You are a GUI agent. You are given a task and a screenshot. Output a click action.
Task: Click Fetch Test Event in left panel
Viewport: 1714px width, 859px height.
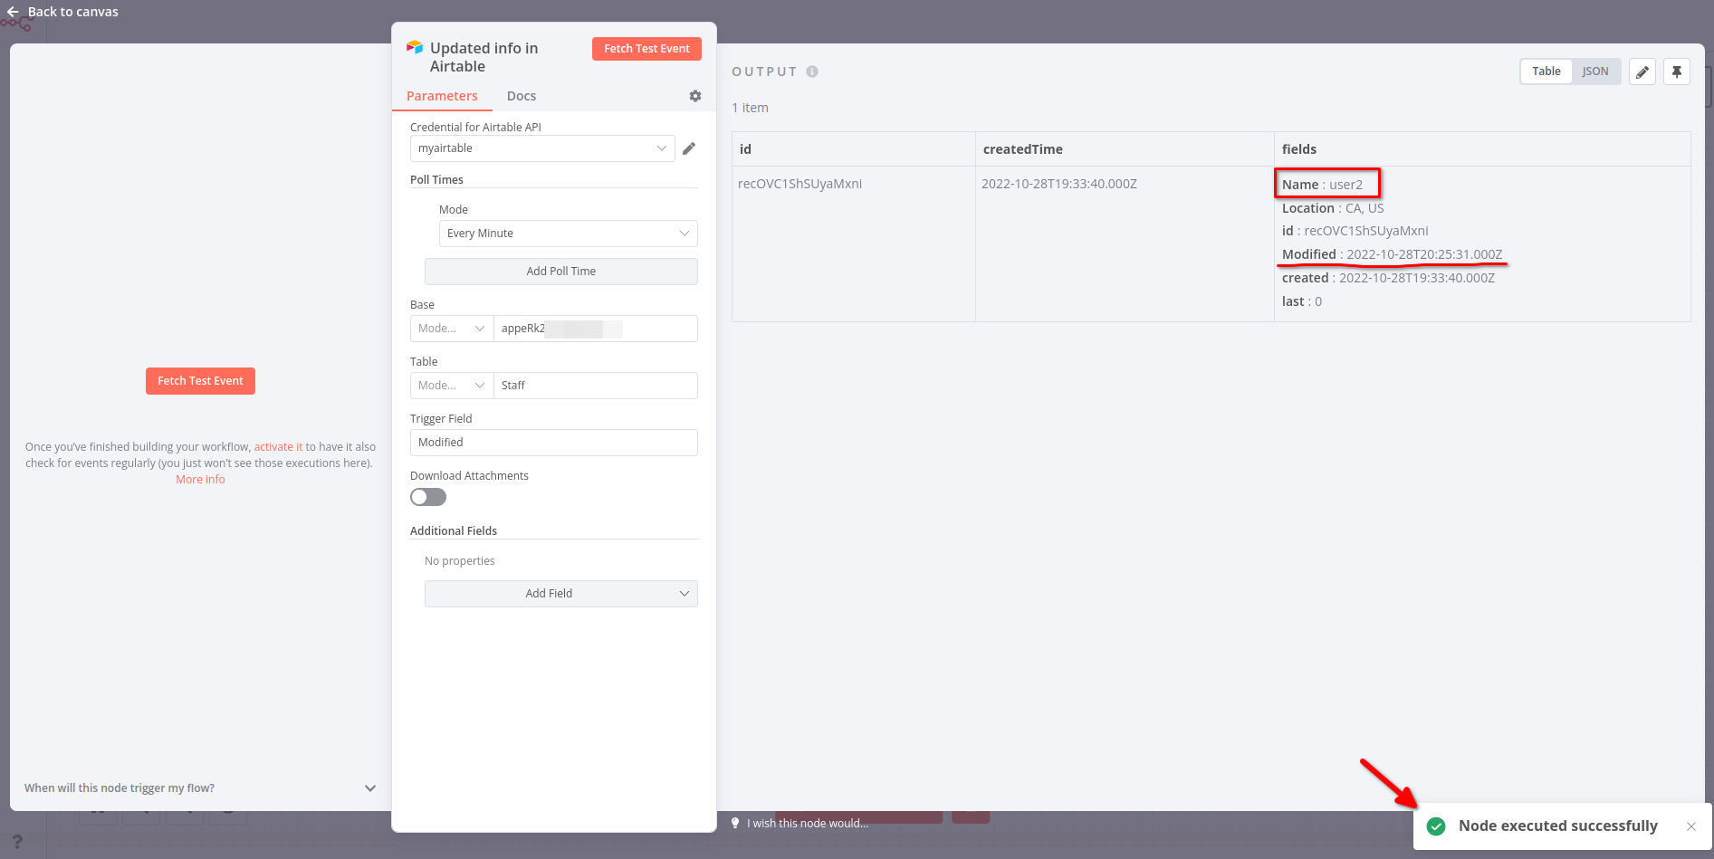200,381
